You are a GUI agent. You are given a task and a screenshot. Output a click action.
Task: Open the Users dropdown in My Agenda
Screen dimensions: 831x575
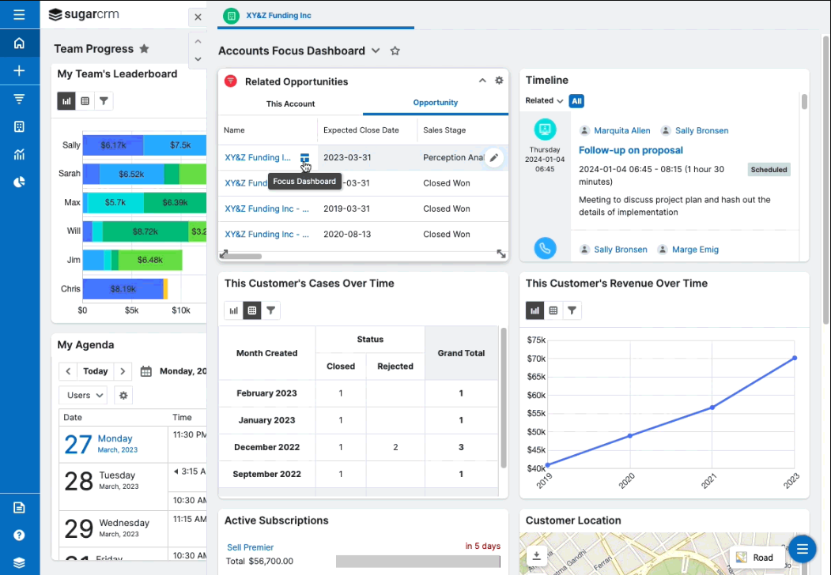point(82,395)
